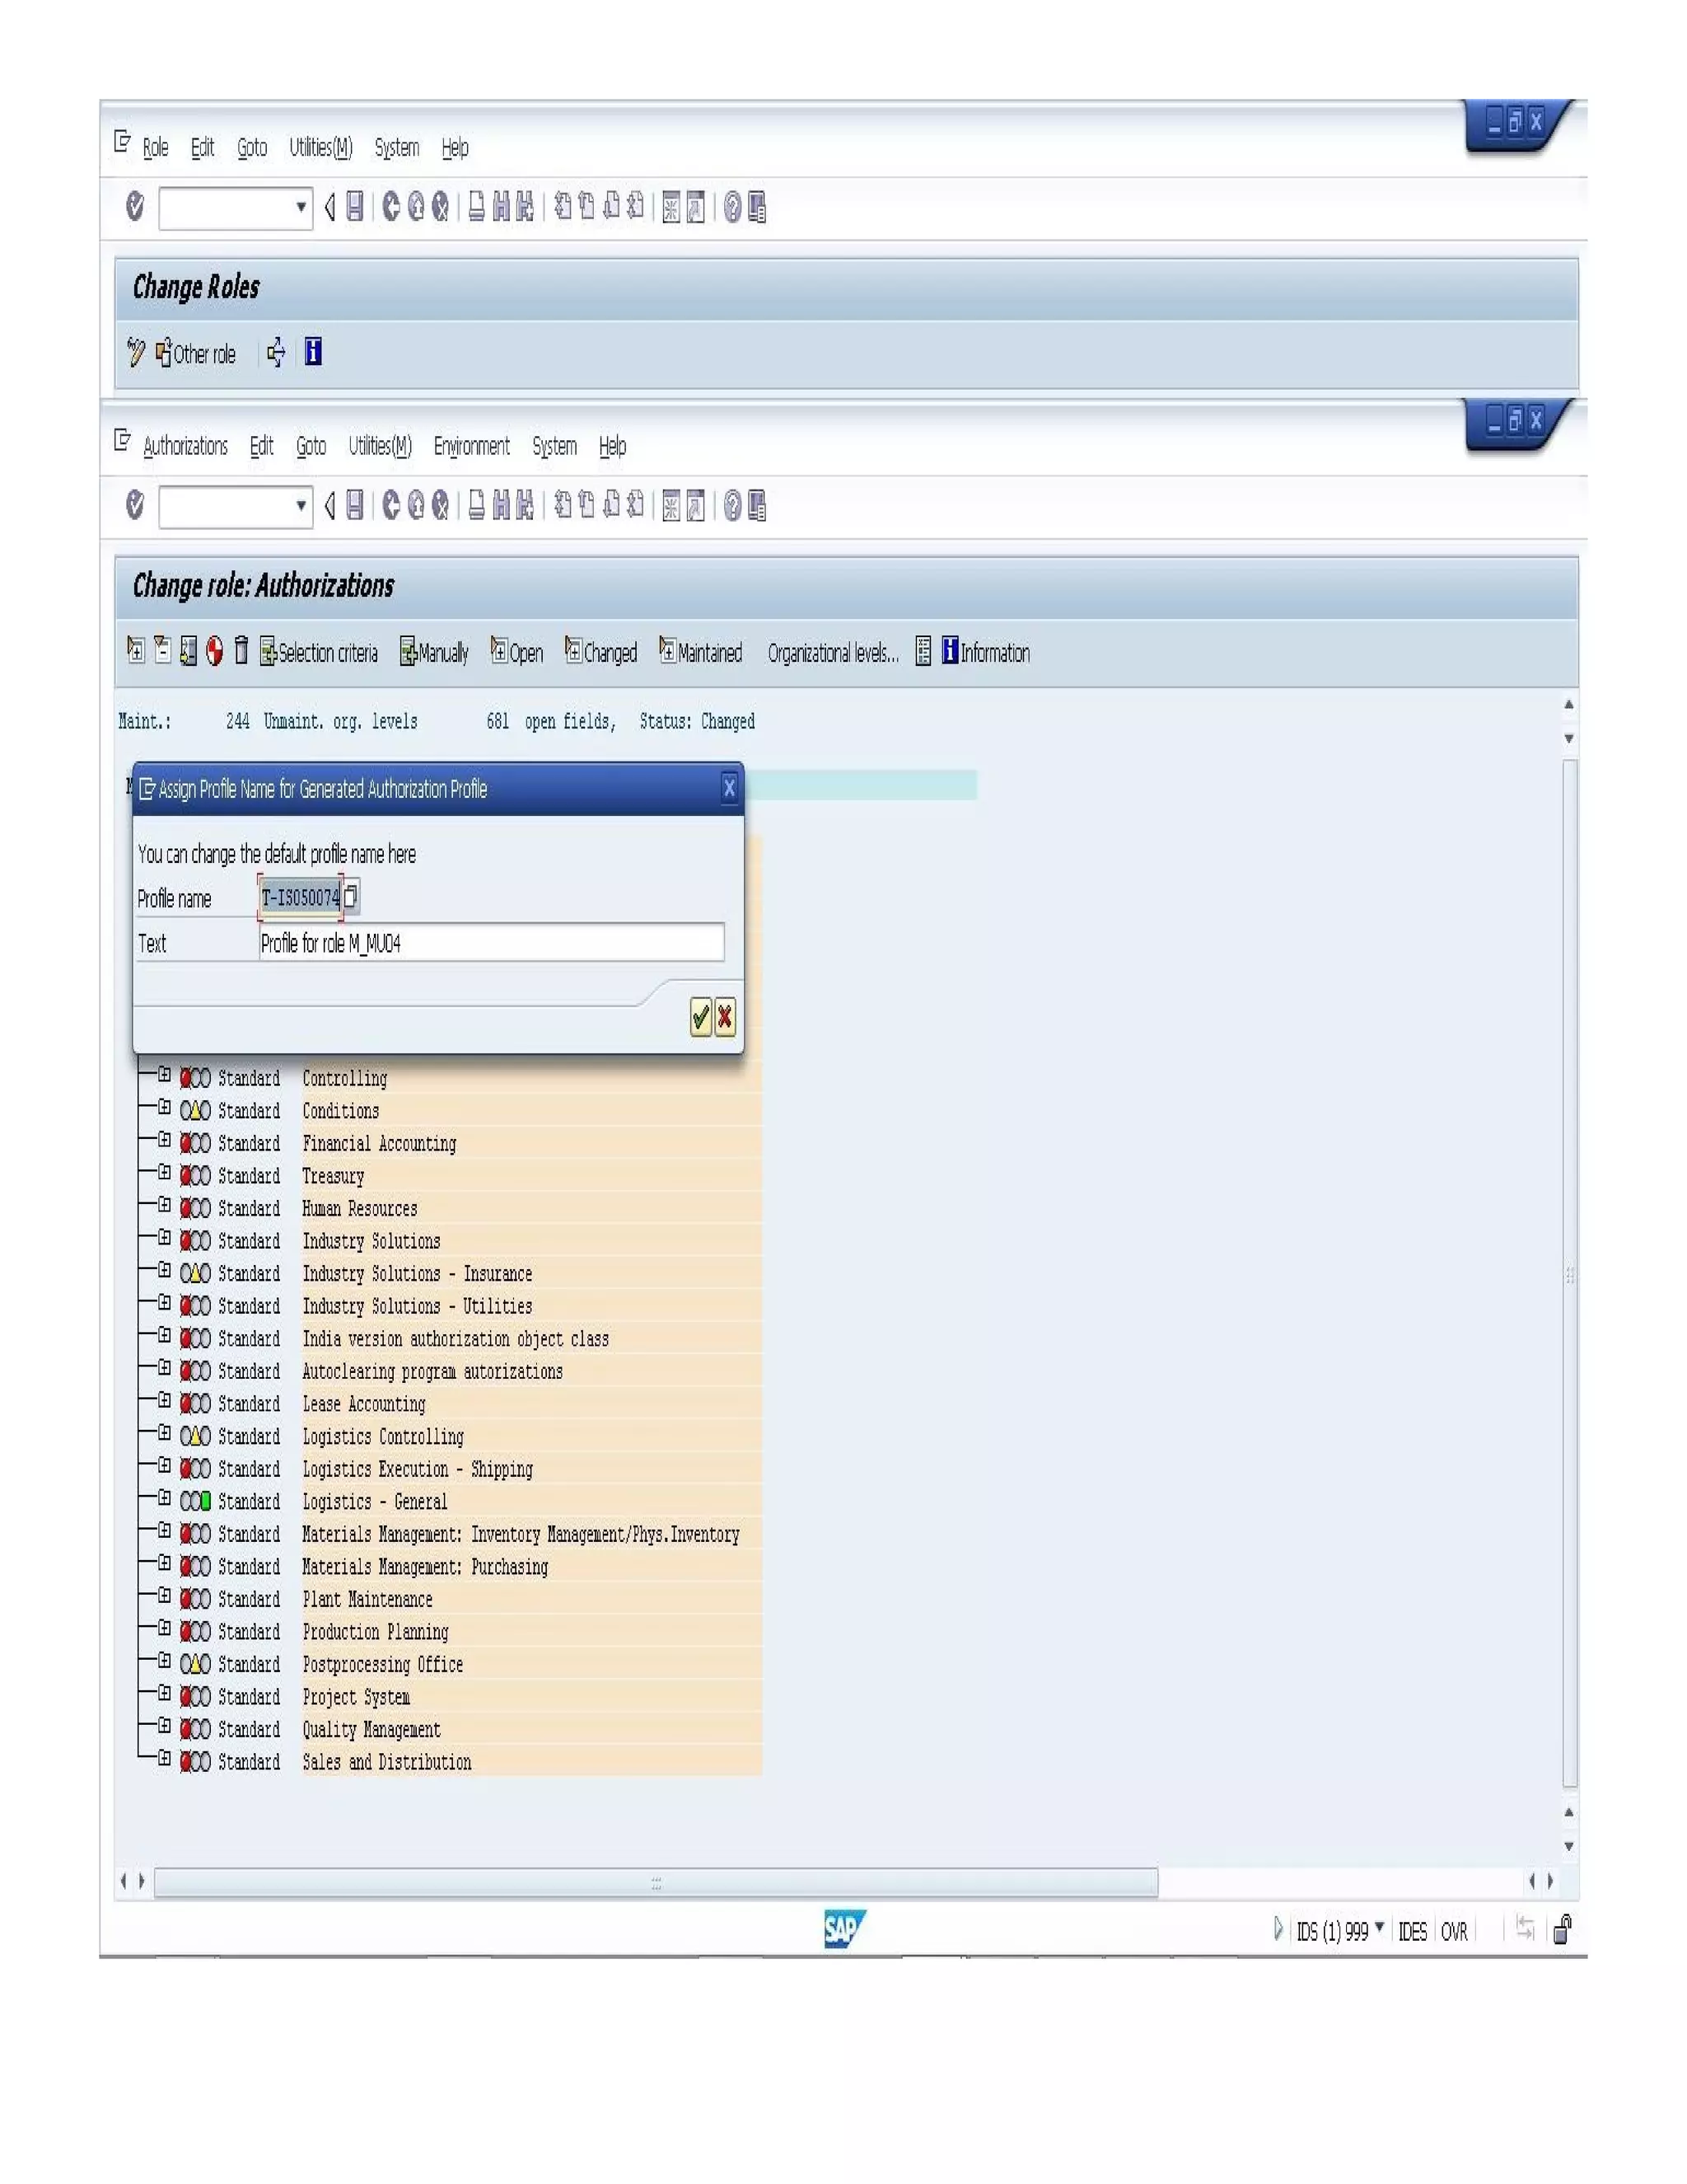Click Print icon in Authorizations window toolbar
Viewport: 1687px width, 2184px height.
click(x=477, y=506)
